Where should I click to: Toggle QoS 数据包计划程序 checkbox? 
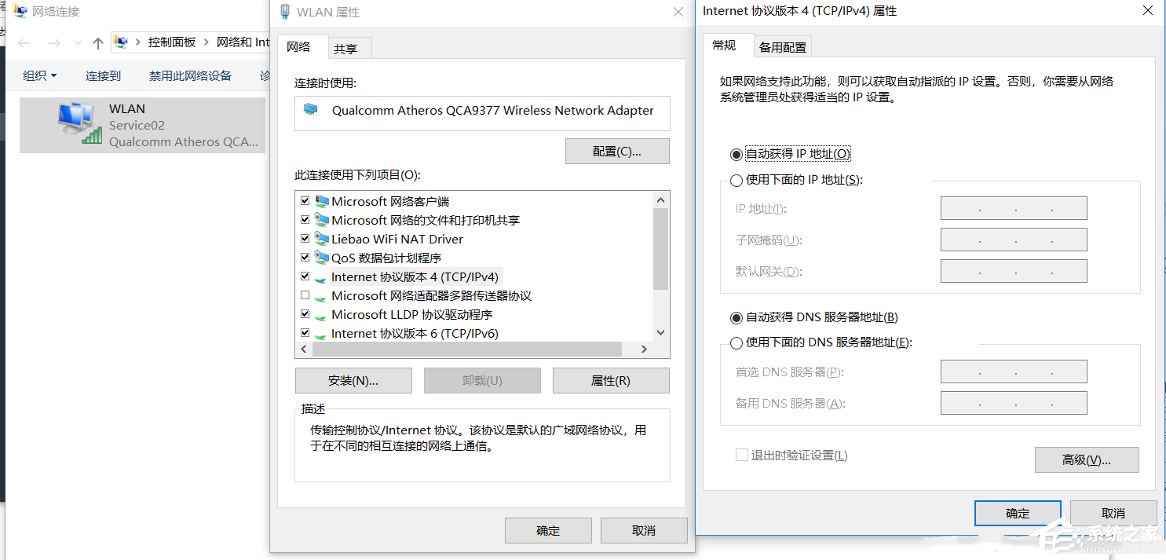(x=305, y=258)
